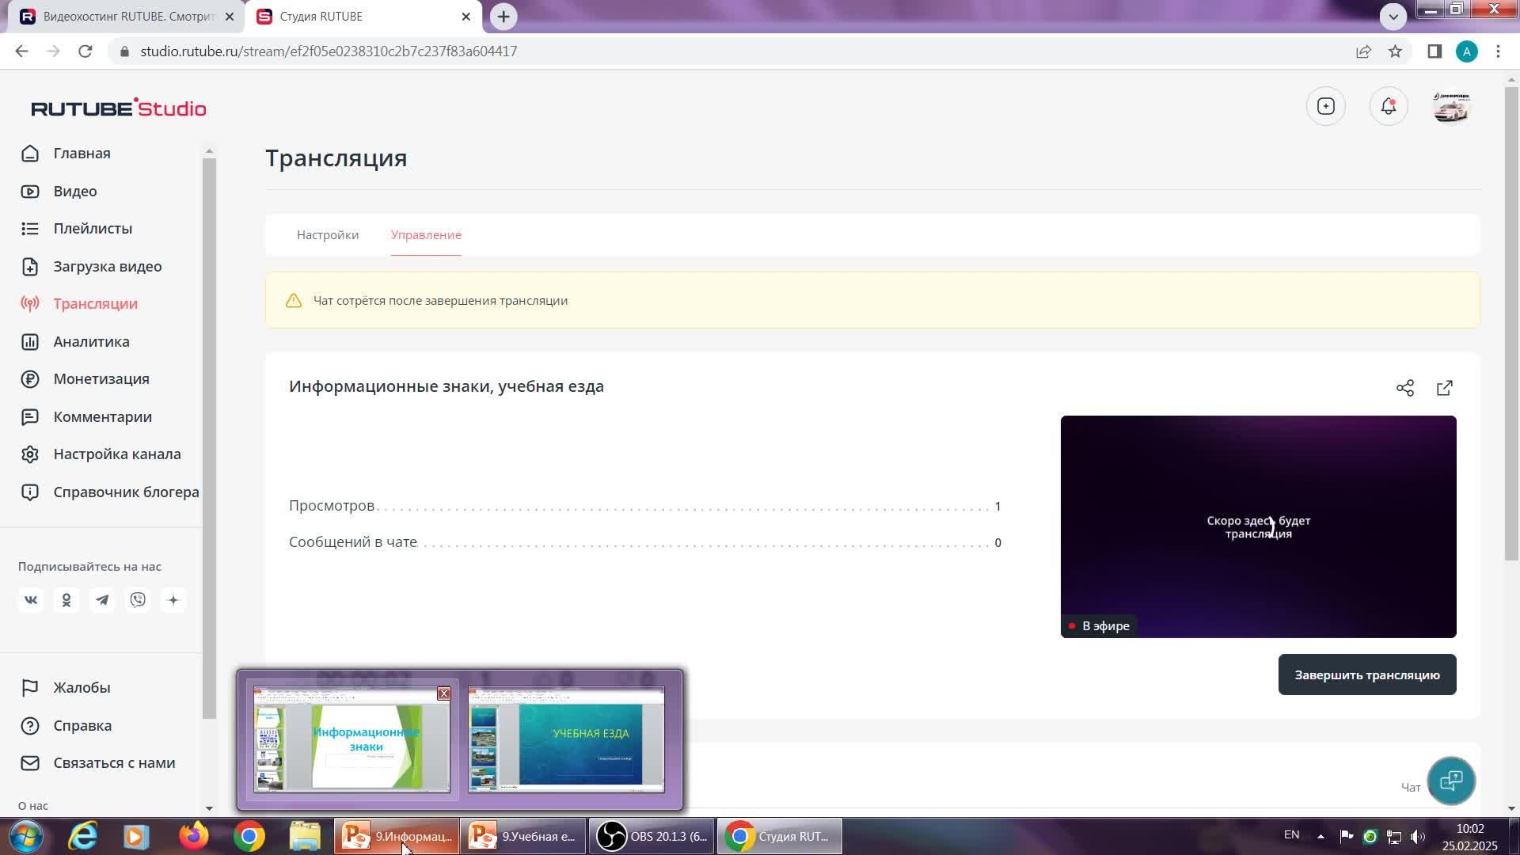Open the Telegram social icon
The width and height of the screenshot is (1520, 855).
click(x=102, y=600)
